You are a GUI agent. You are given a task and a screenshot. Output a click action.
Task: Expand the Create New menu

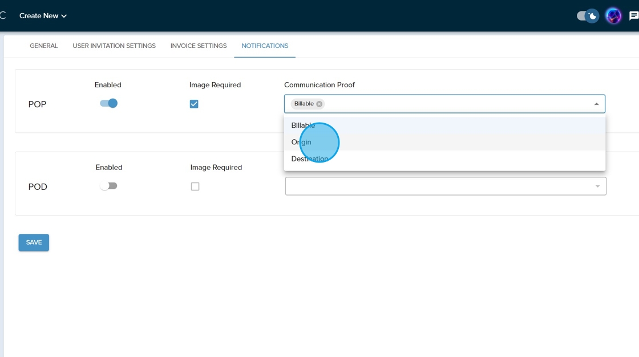pos(43,16)
